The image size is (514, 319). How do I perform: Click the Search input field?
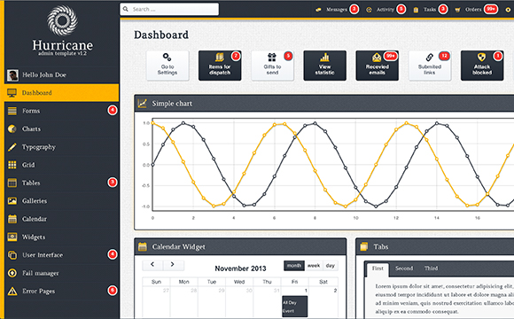pos(169,9)
